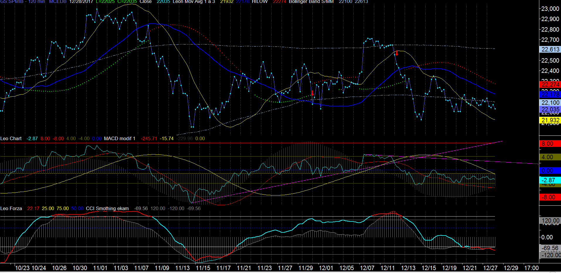Image resolution: width=561 pixels, height=273 pixels.
Task: Click the 120.00 tag on the CCI axis
Action: tap(550, 221)
